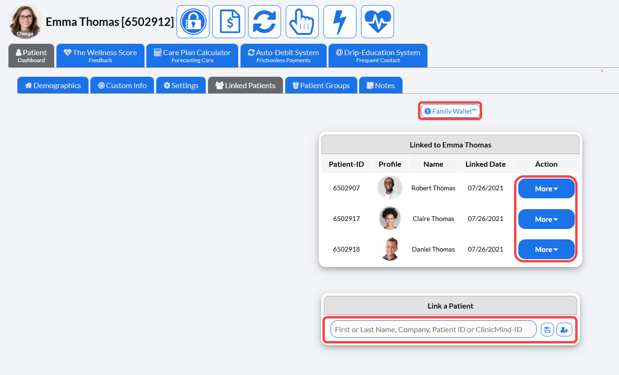Click the pointing hand icon button
The height and width of the screenshot is (375, 619).
pos(302,22)
